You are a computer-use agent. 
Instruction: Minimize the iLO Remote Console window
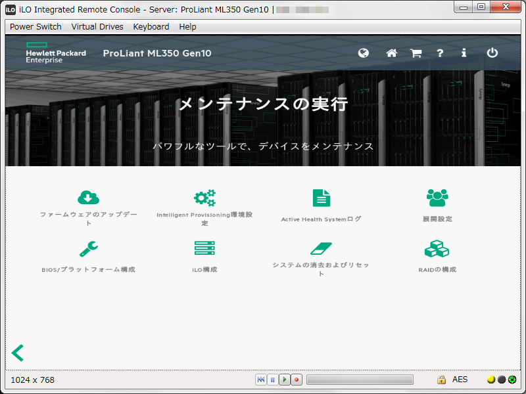464,7
